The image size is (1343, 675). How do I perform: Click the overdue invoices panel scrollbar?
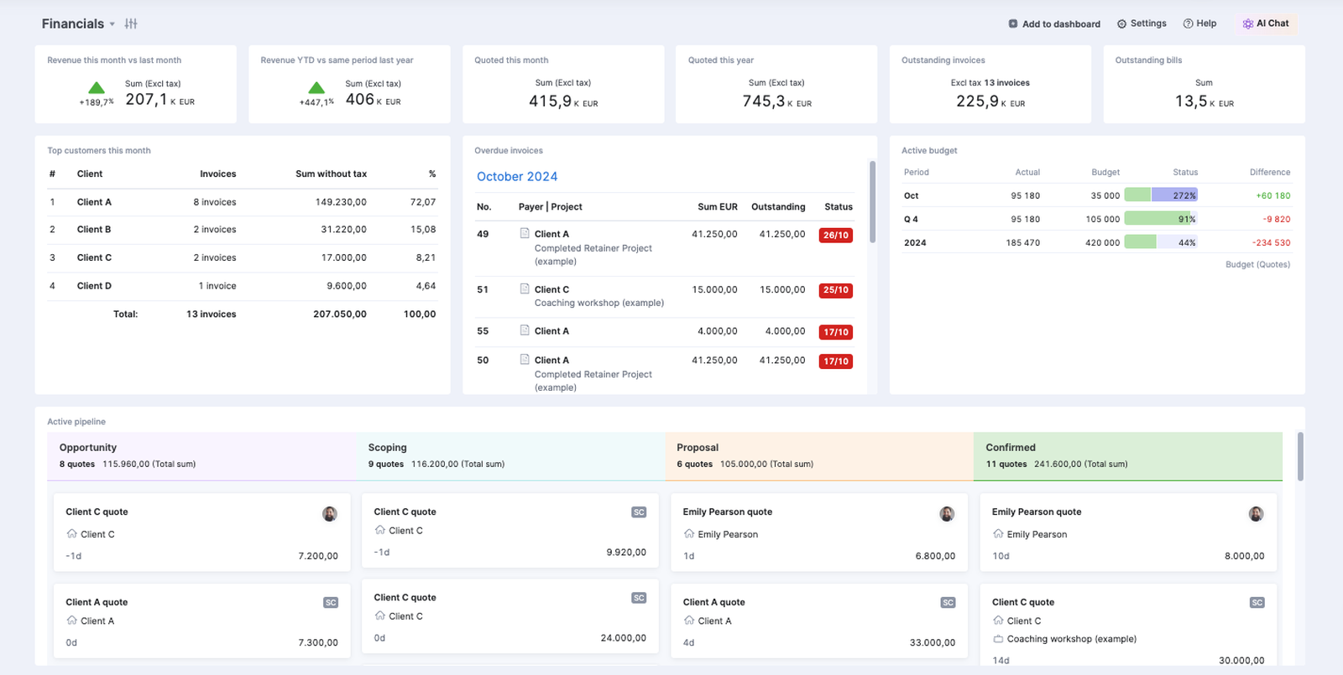(872, 201)
